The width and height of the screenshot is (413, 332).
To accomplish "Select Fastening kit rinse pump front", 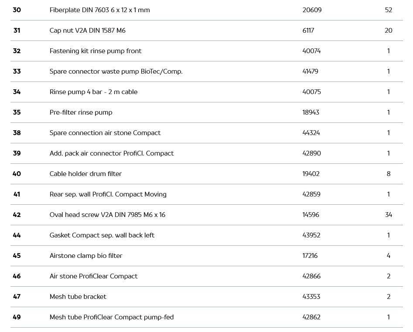I will pos(95,51).
